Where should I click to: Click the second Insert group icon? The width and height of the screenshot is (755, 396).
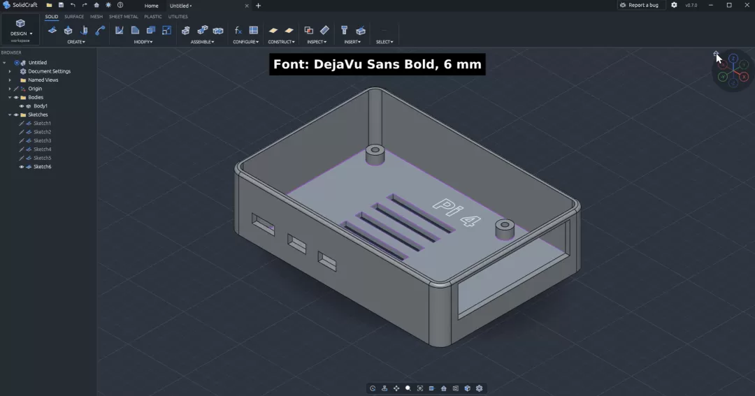click(361, 30)
